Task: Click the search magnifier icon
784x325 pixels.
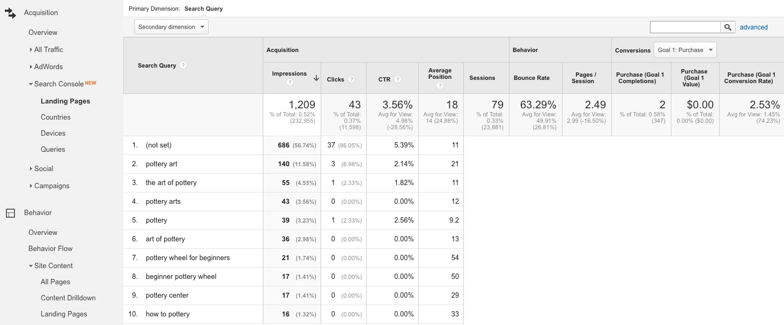Action: (x=728, y=27)
